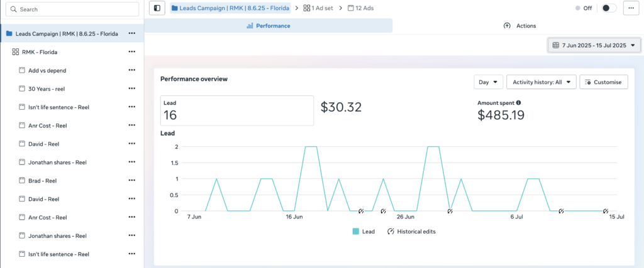Switch to the Actions tab
This screenshot has height=268, width=644.
coord(519,26)
